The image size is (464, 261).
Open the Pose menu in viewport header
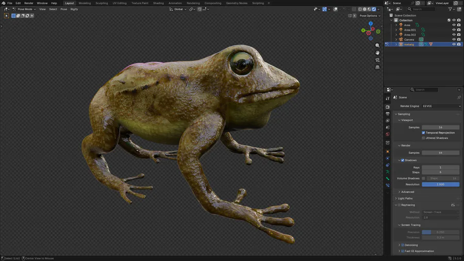pyautogui.click(x=63, y=9)
